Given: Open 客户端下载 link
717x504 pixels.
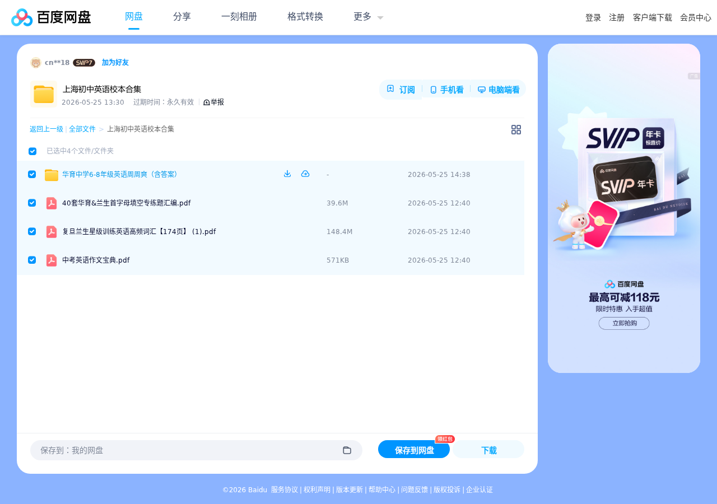Looking at the screenshot, I should 653,18.
